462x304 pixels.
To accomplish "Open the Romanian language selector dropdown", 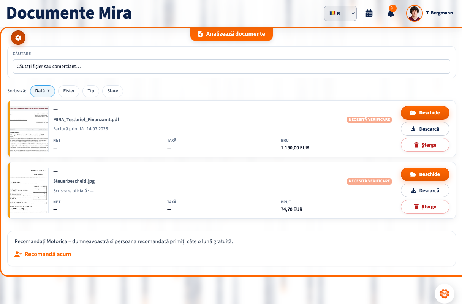I will coord(340,13).
